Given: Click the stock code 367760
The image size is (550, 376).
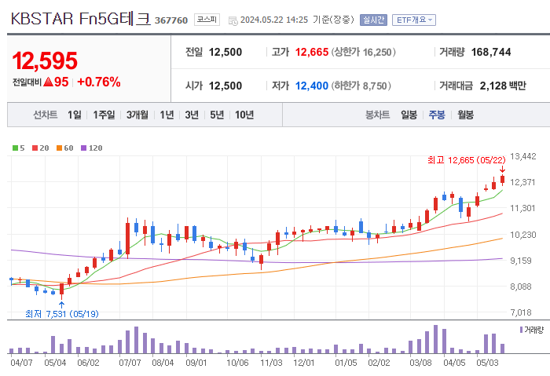Looking at the screenshot, I should [x=171, y=20].
